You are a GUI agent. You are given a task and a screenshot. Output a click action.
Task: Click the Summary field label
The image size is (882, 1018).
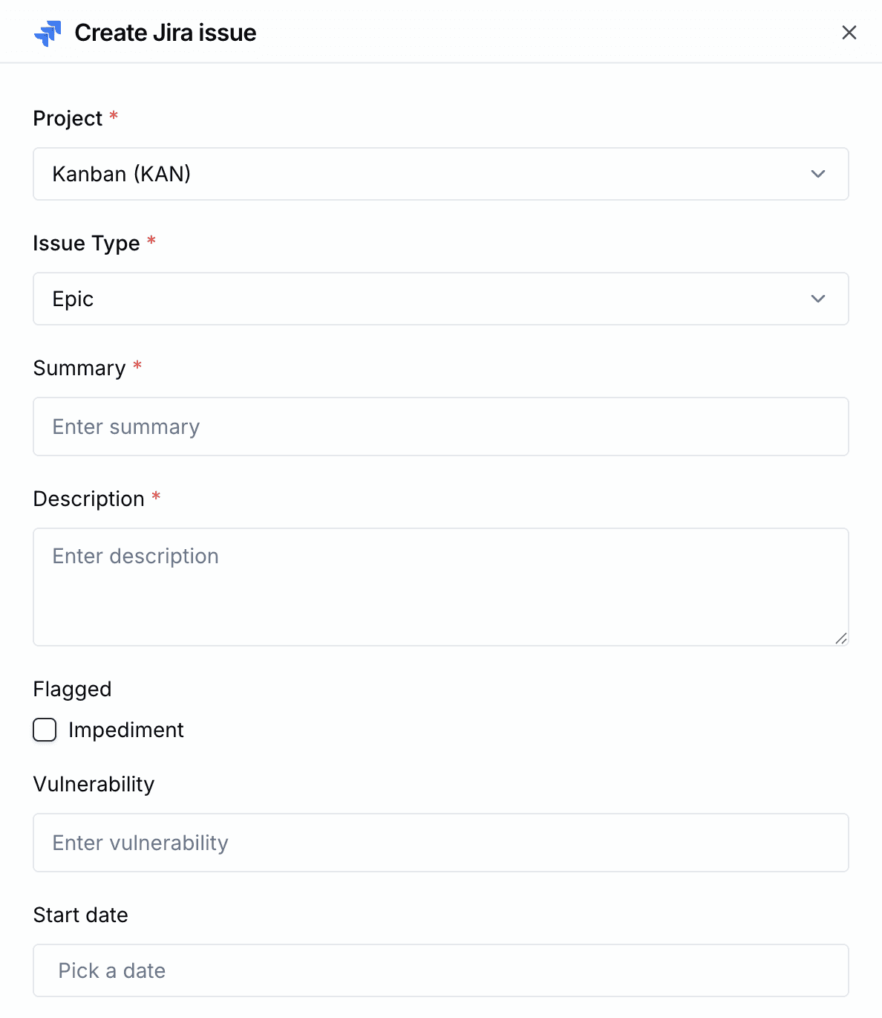click(79, 368)
